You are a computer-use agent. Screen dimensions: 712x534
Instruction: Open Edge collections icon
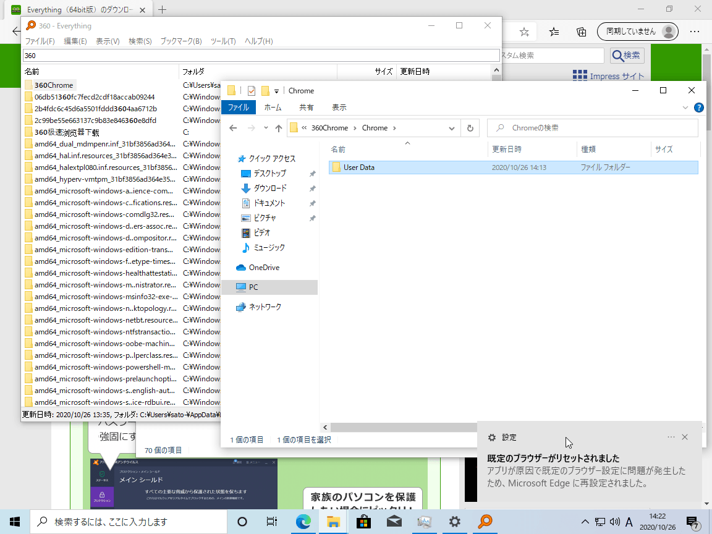[581, 32]
